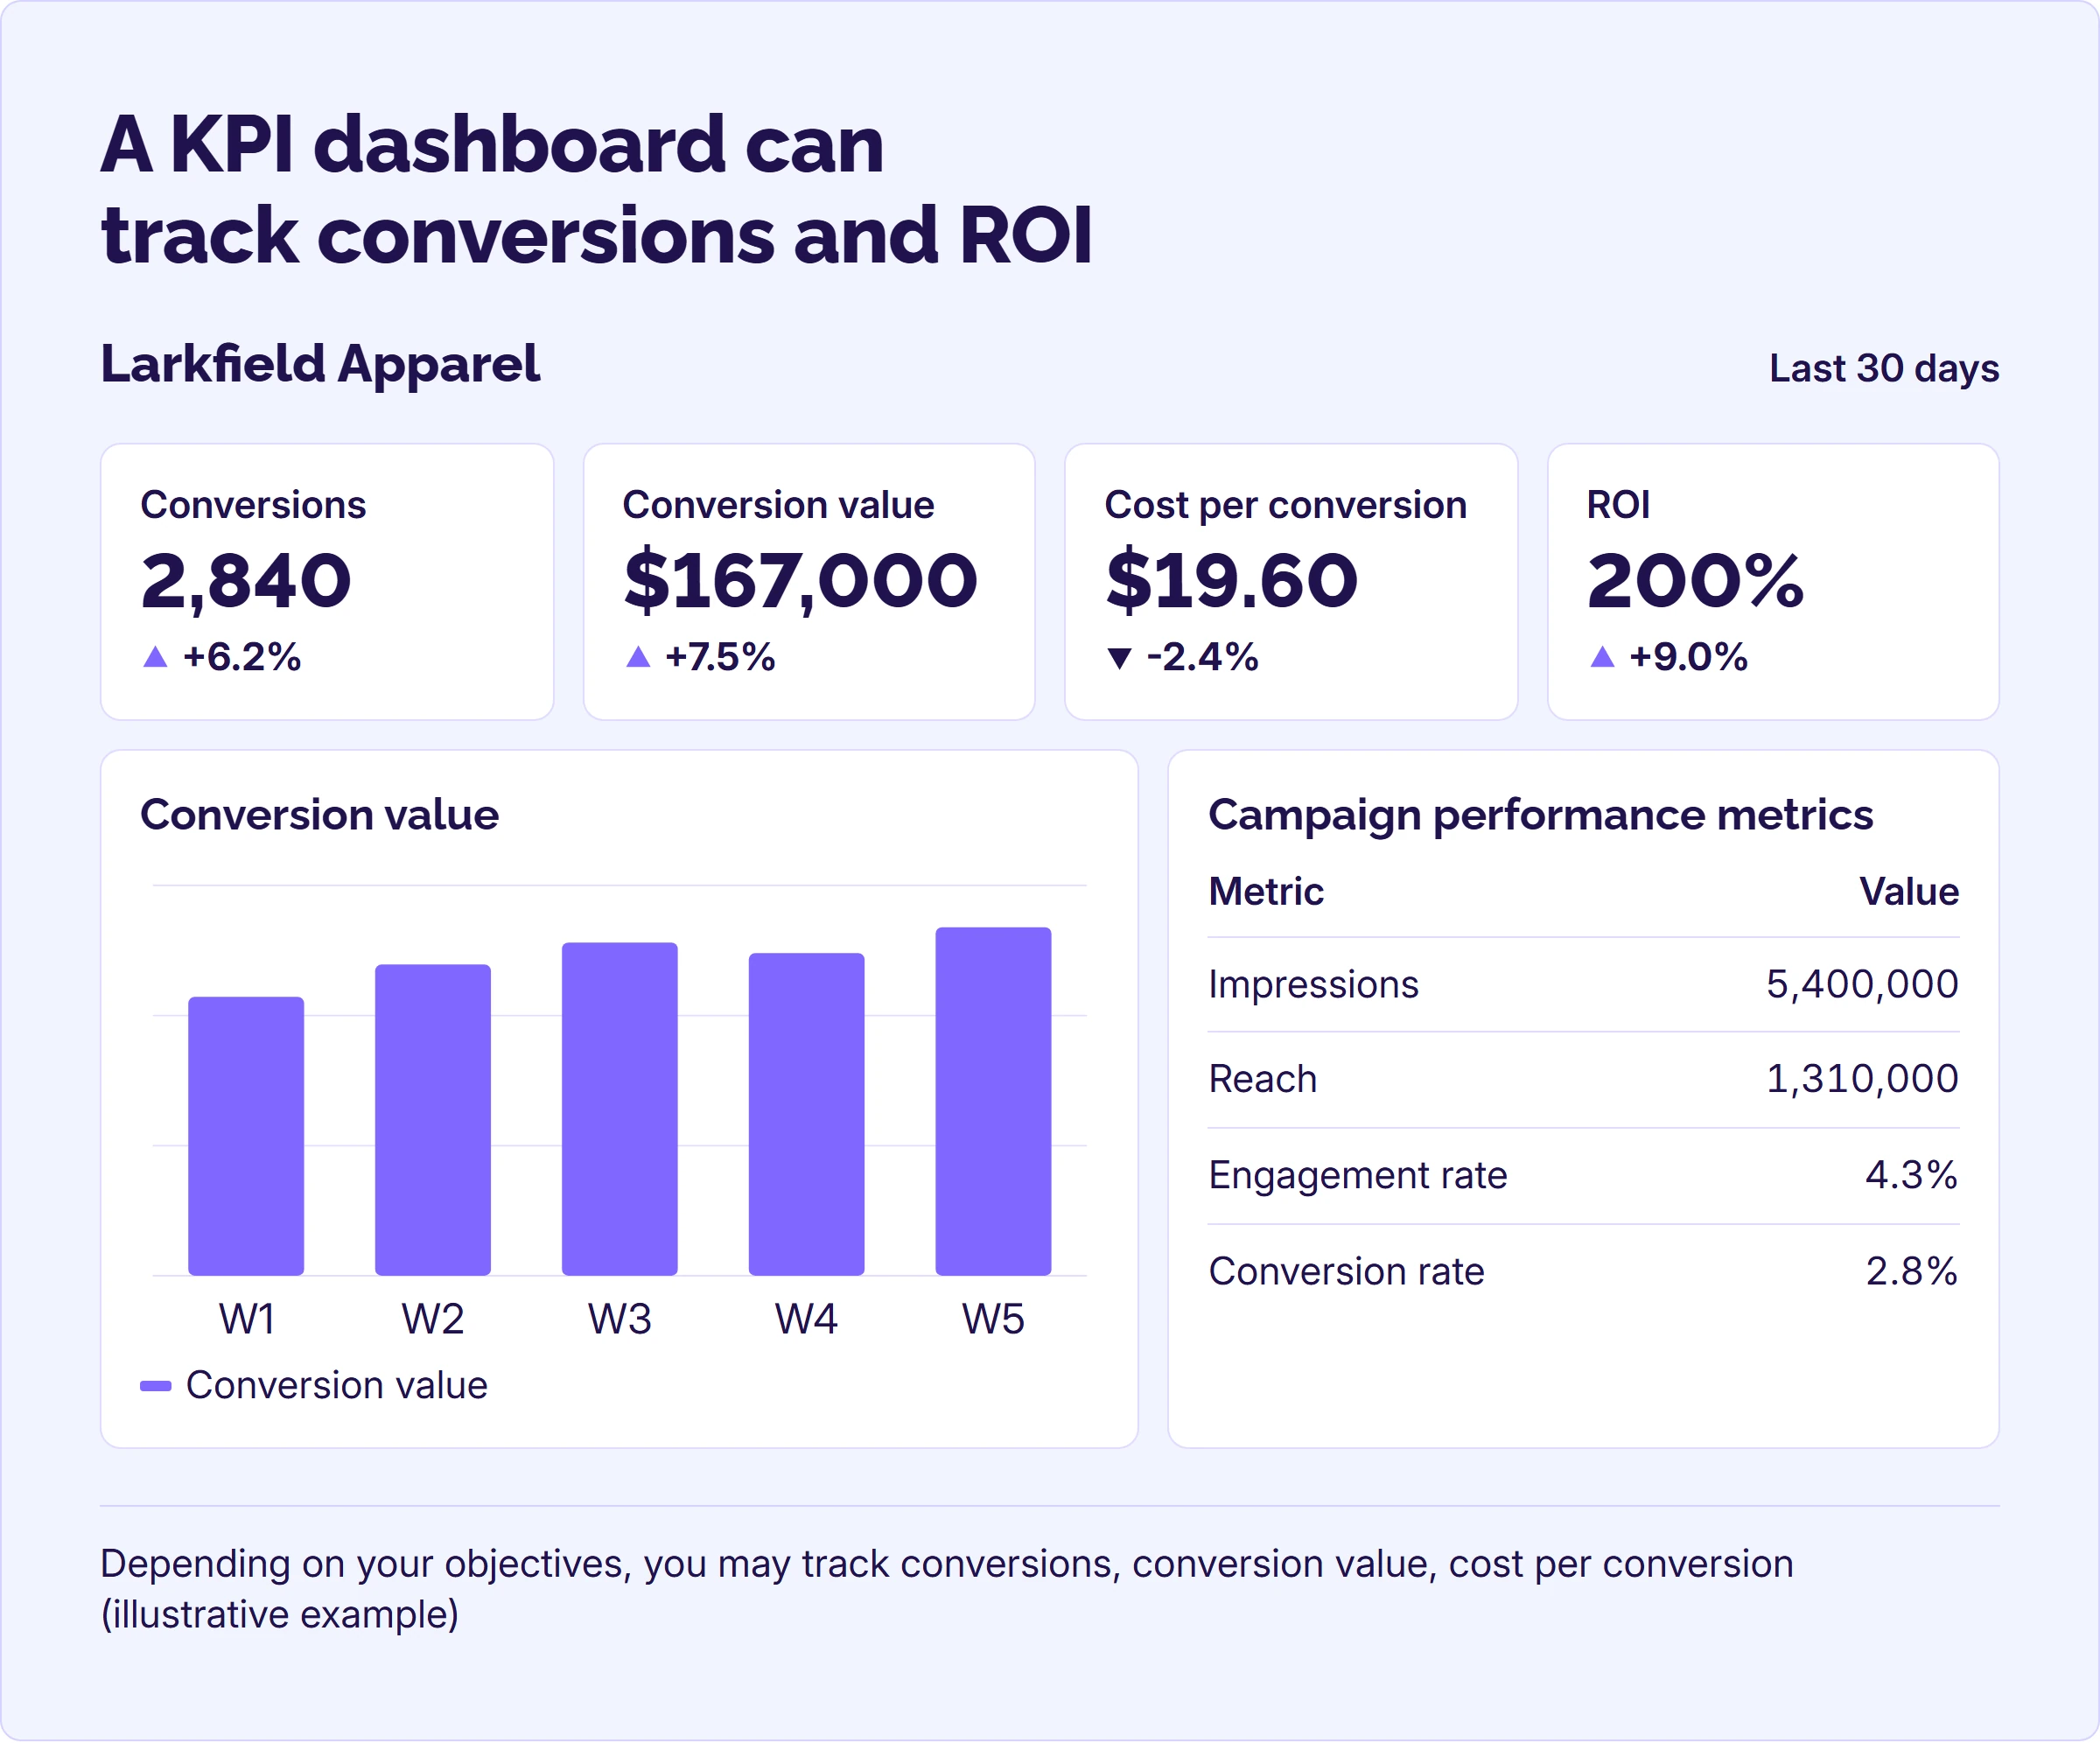Click the 'W5' axis label
The height and width of the screenshot is (1743, 2100).
pyautogui.click(x=993, y=1320)
